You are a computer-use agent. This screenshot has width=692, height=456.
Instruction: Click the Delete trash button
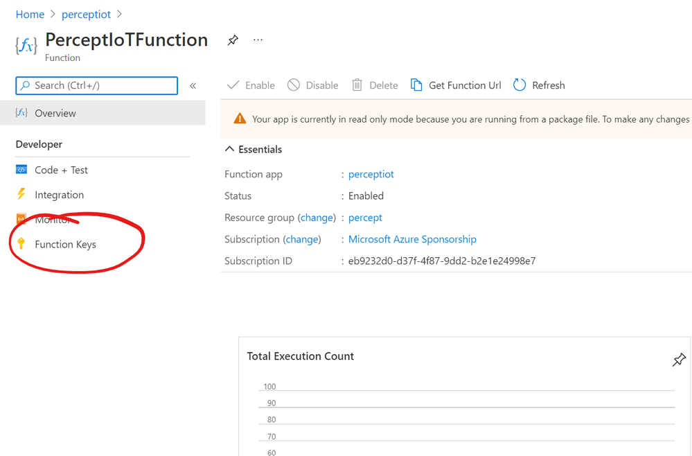(375, 85)
